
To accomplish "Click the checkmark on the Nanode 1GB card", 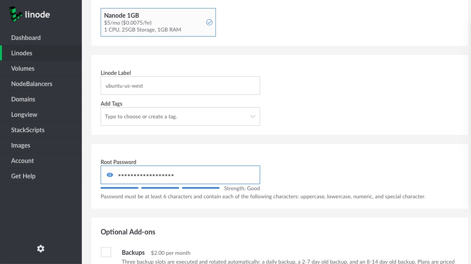I will pos(209,22).
